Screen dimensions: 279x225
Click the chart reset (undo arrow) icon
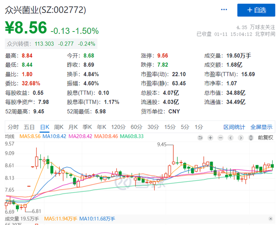[200, 138]
